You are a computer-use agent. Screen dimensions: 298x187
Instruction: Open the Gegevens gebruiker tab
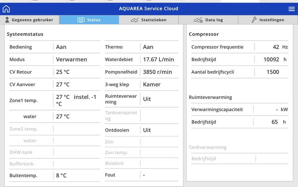tap(32, 20)
